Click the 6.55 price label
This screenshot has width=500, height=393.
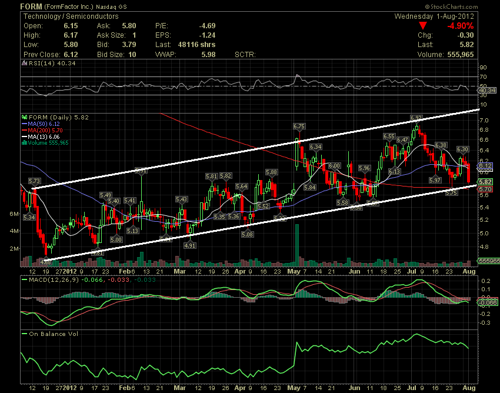coord(389,136)
